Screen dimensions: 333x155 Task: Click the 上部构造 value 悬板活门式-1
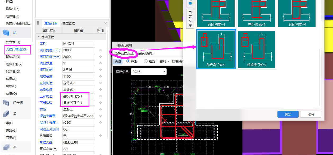[x=79, y=96]
